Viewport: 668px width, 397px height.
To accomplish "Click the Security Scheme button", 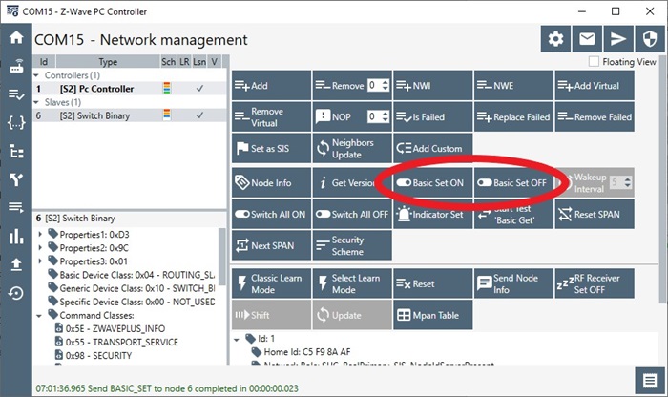I will pos(352,245).
